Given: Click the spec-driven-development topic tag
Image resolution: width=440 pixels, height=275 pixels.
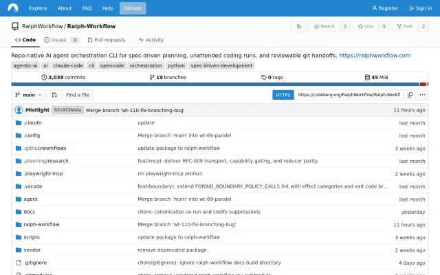Looking at the screenshot, I should point(221,66).
